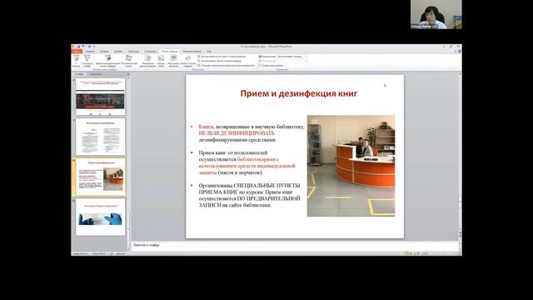Open Broadcast Slide Show option

(x=107, y=61)
